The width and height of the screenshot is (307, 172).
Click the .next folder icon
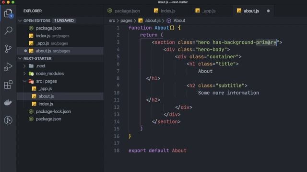31,66
